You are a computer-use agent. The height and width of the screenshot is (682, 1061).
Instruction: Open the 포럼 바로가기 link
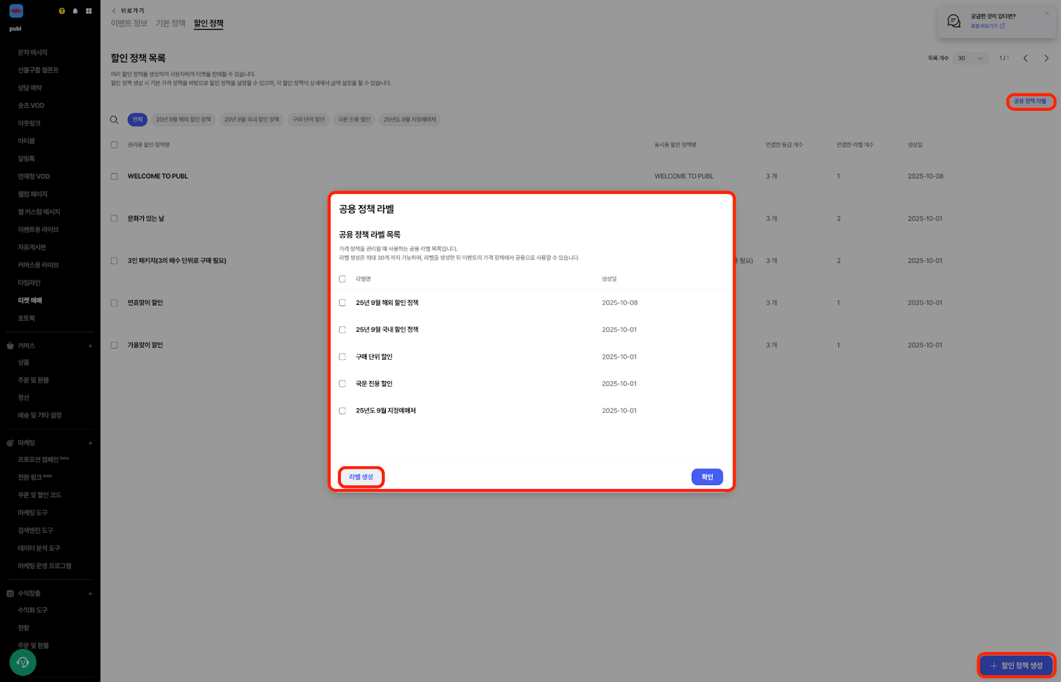987,27
